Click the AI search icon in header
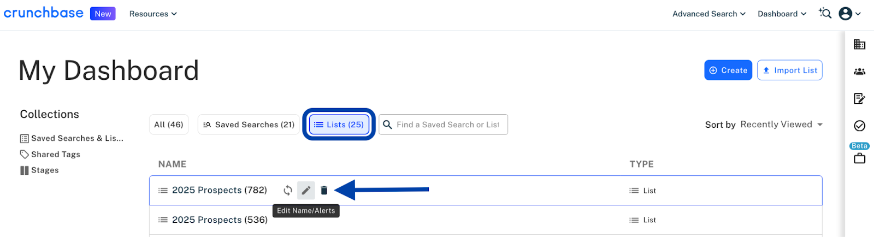874x237 pixels. click(825, 14)
